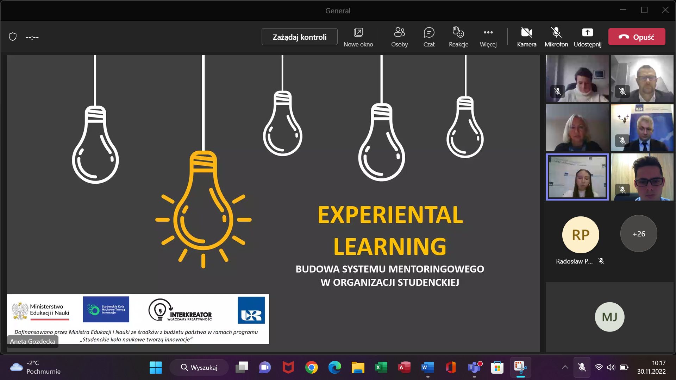Expand the Więcej more options menu
The height and width of the screenshot is (380, 676).
coord(488,37)
